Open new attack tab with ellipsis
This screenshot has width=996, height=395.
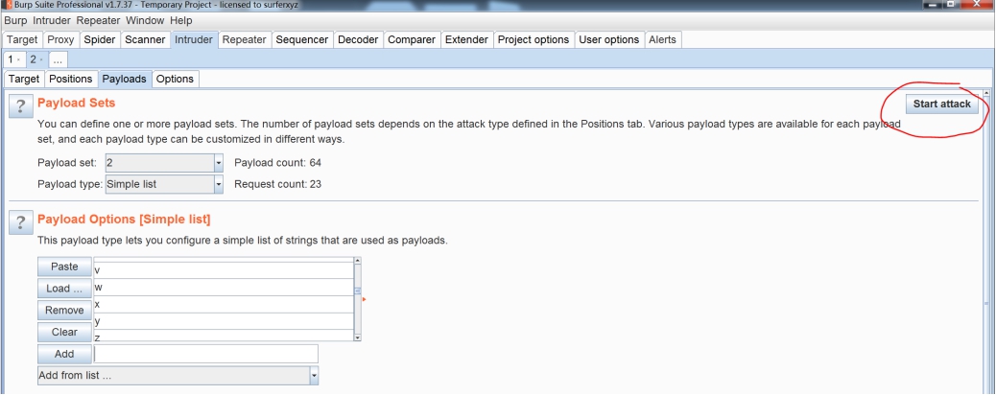click(x=58, y=59)
